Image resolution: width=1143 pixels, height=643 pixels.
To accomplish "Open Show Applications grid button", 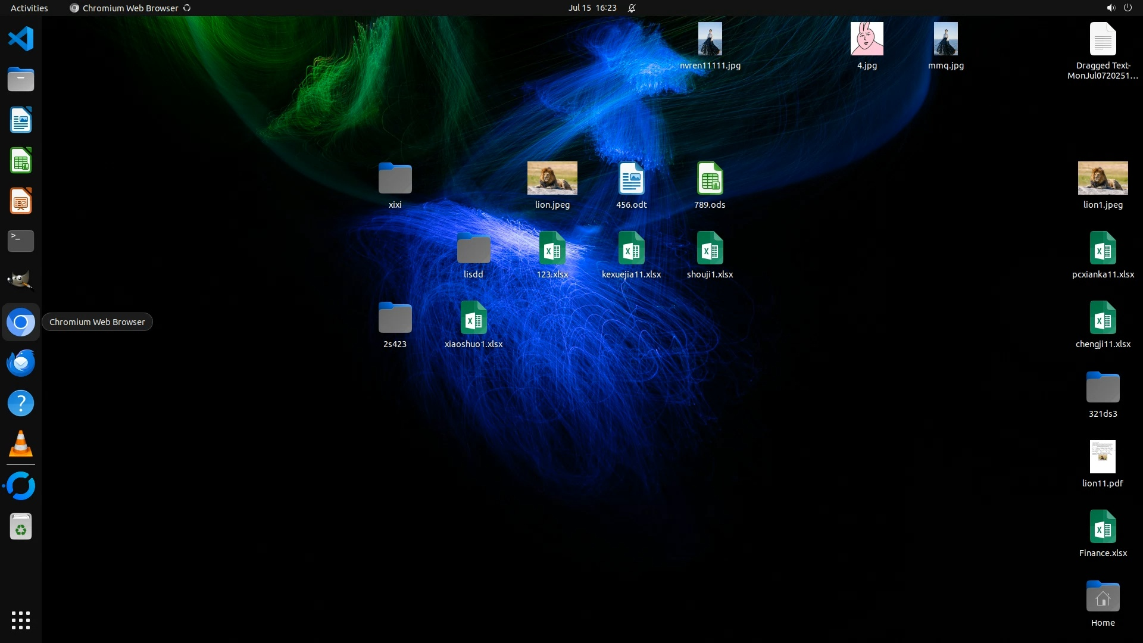I will point(21,620).
